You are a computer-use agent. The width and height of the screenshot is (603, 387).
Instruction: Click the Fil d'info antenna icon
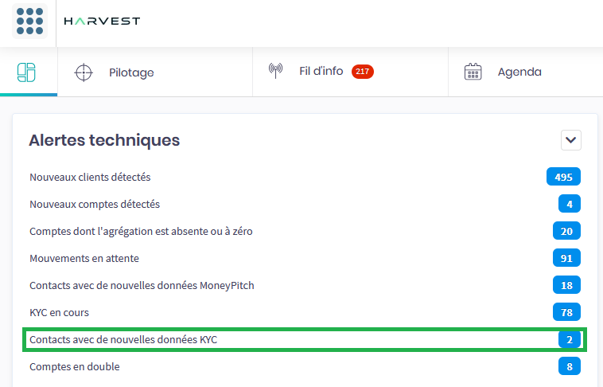coord(276,72)
